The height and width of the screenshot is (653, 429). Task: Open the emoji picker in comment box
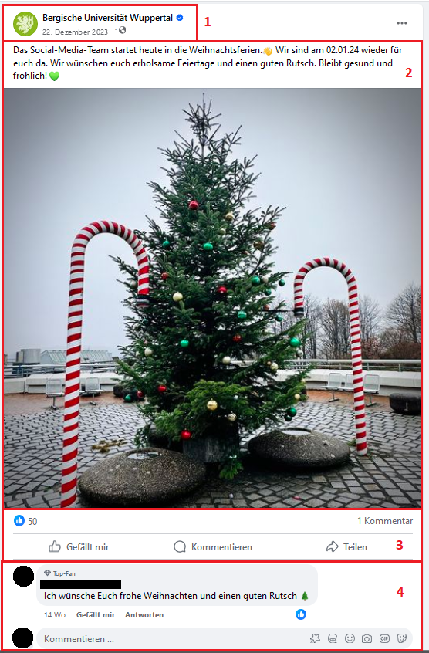pos(350,638)
